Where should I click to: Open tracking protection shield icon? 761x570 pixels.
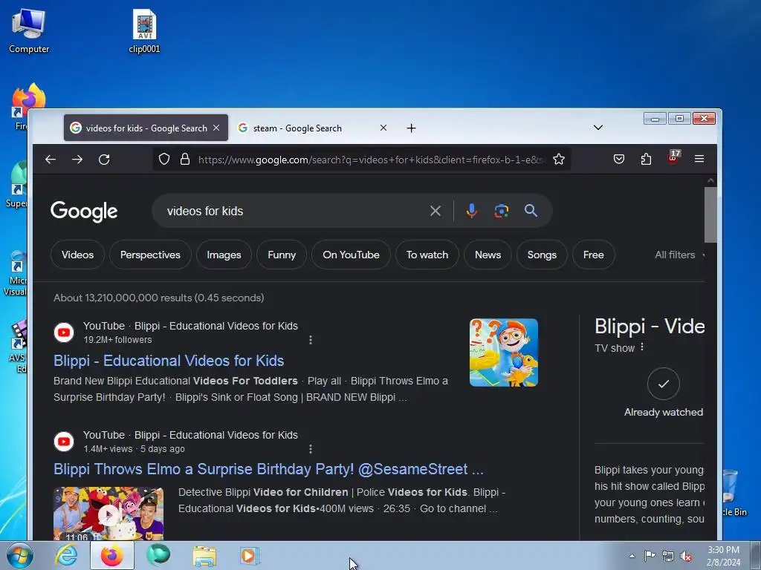coord(164,159)
